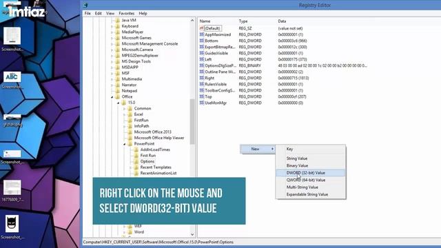Expand the Excel tree node
Image resolution: width=441 pixels, height=248 pixels.
click(x=125, y=114)
